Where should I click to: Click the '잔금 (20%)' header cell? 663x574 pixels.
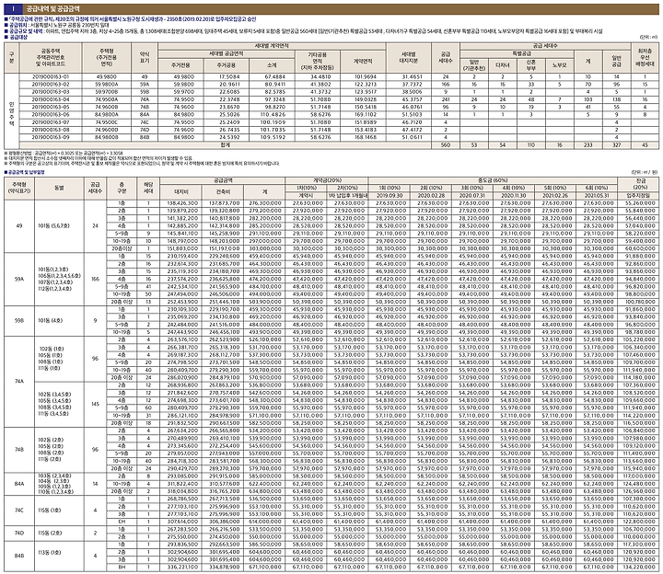tap(640, 184)
